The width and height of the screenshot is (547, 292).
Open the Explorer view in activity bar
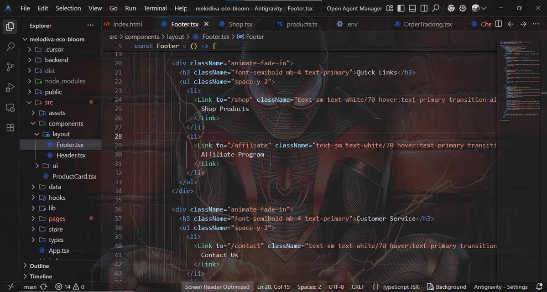pyautogui.click(x=10, y=26)
